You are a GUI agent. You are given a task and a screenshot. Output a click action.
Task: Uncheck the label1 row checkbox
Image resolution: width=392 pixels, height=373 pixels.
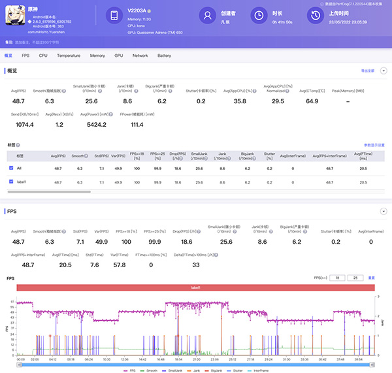(x=11, y=182)
